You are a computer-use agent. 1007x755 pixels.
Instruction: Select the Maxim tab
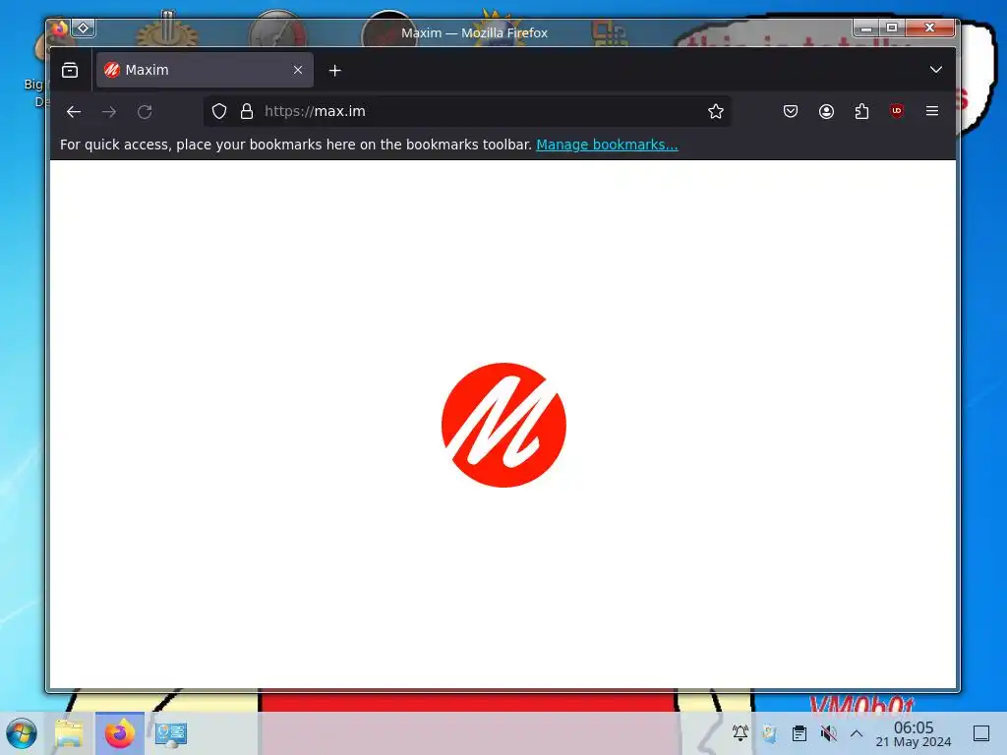[205, 70]
